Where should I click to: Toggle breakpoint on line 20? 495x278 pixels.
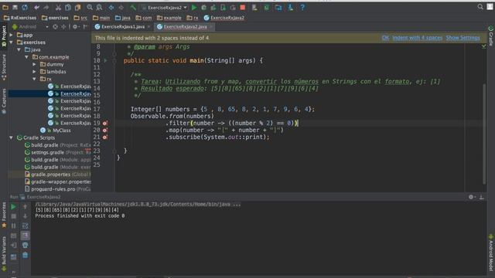pos(105,131)
